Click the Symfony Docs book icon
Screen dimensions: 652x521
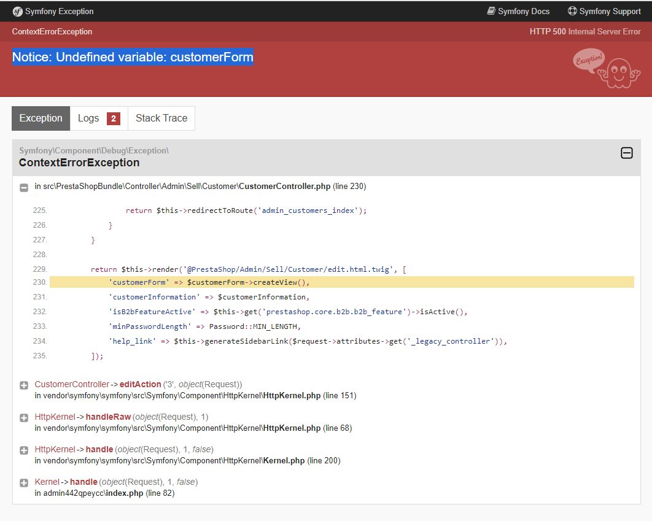pyautogui.click(x=491, y=11)
